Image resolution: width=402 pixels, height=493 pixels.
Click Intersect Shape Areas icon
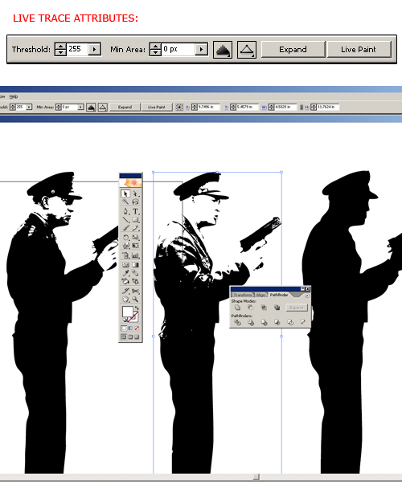click(x=264, y=308)
